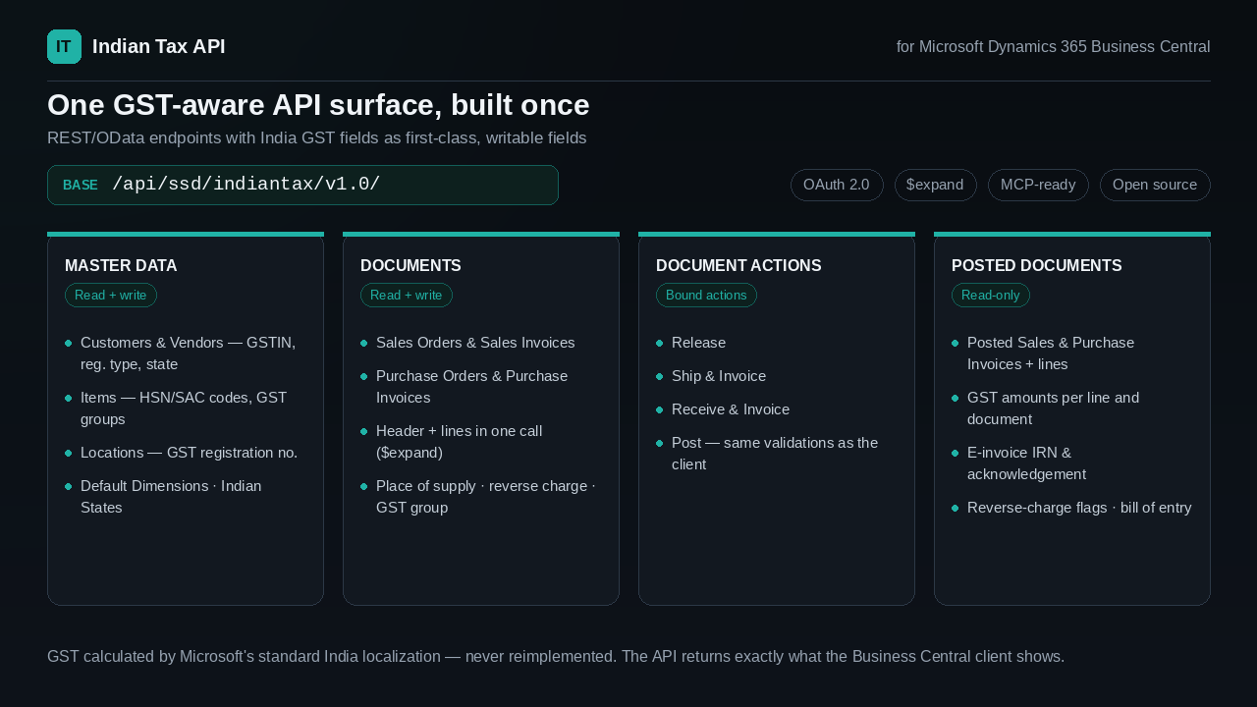Click the DOCUMENTS card heading
This screenshot has height=707, width=1257.
[x=410, y=265]
